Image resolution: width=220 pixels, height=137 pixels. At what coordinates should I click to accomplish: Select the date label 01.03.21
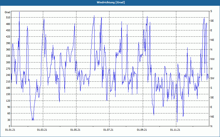point(42,130)
